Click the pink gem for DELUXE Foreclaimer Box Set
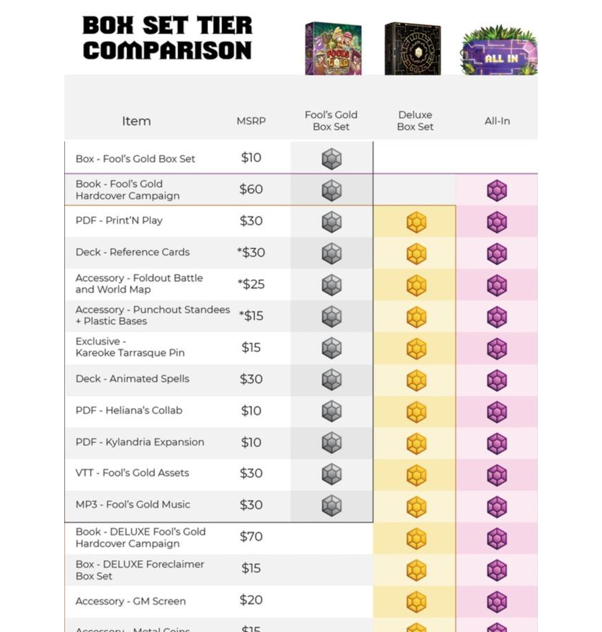The height and width of the screenshot is (632, 602). point(497,570)
